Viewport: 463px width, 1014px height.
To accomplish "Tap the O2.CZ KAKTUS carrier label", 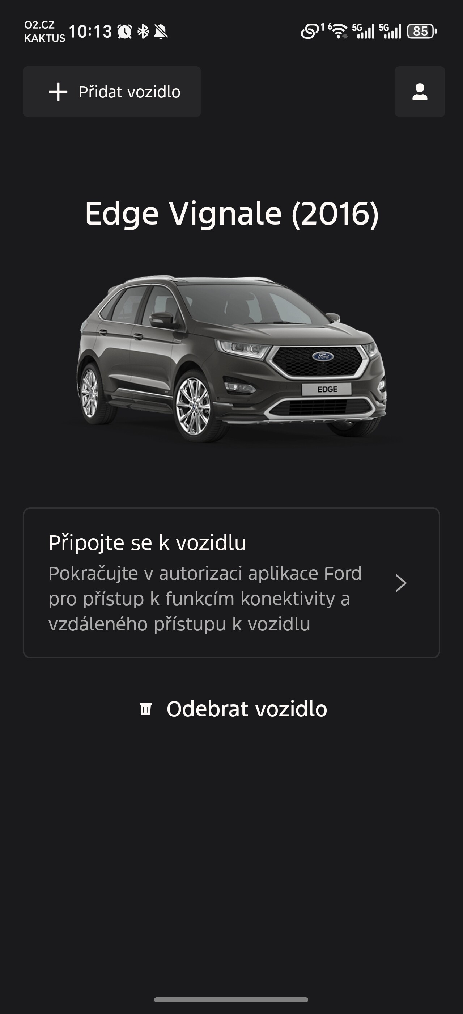I will [x=44, y=32].
